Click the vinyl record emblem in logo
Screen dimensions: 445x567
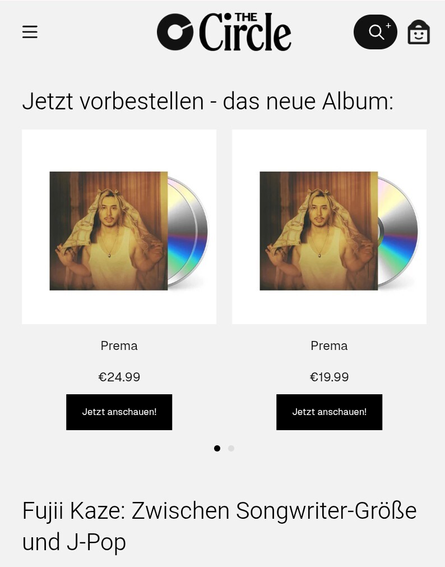point(175,32)
